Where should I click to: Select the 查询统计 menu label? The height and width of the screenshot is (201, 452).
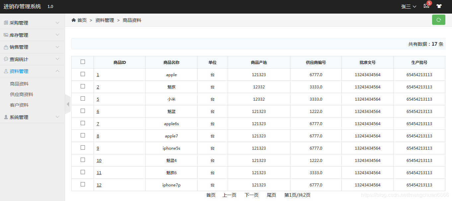[19, 59]
